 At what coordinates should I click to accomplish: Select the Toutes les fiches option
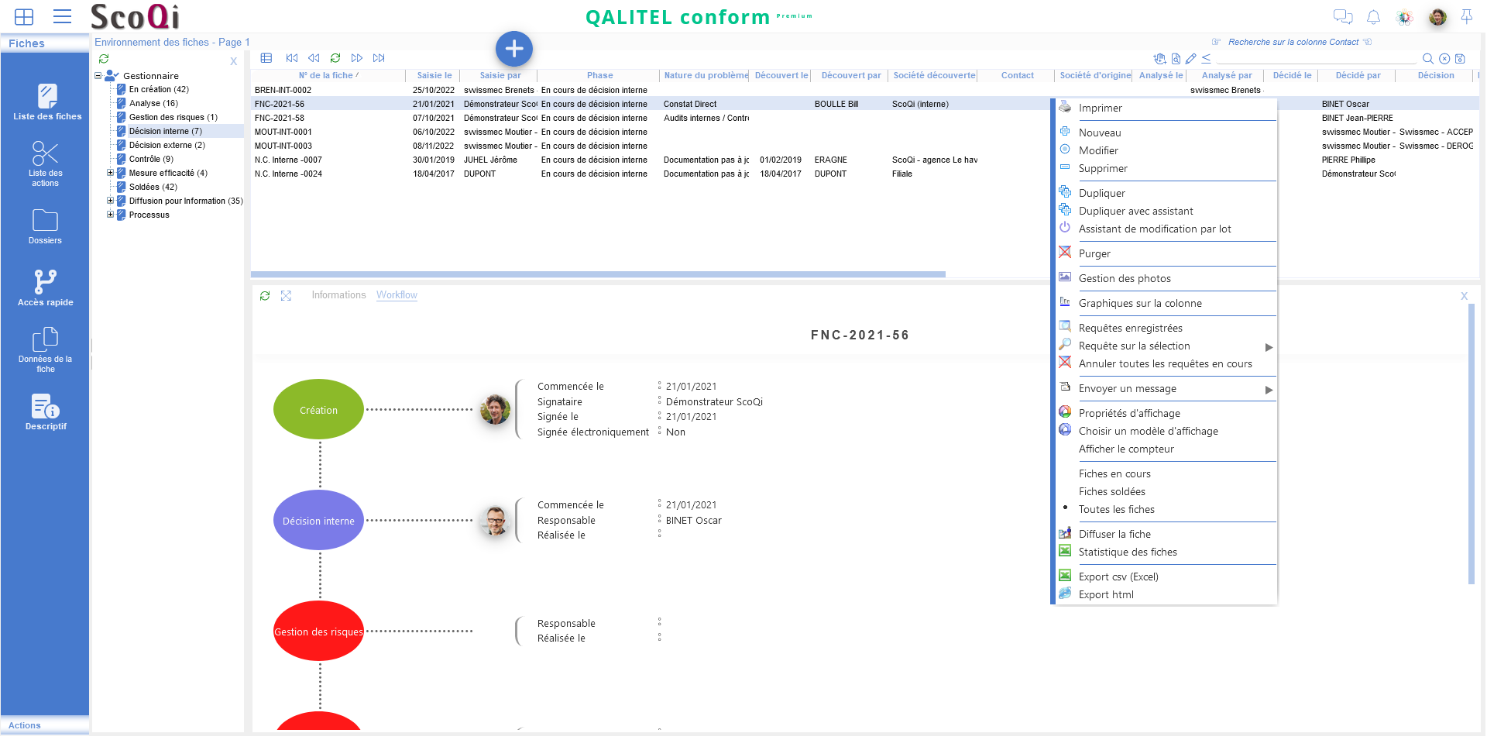coord(1116,509)
